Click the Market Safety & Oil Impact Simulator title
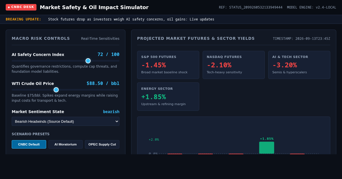 click(94, 7)
